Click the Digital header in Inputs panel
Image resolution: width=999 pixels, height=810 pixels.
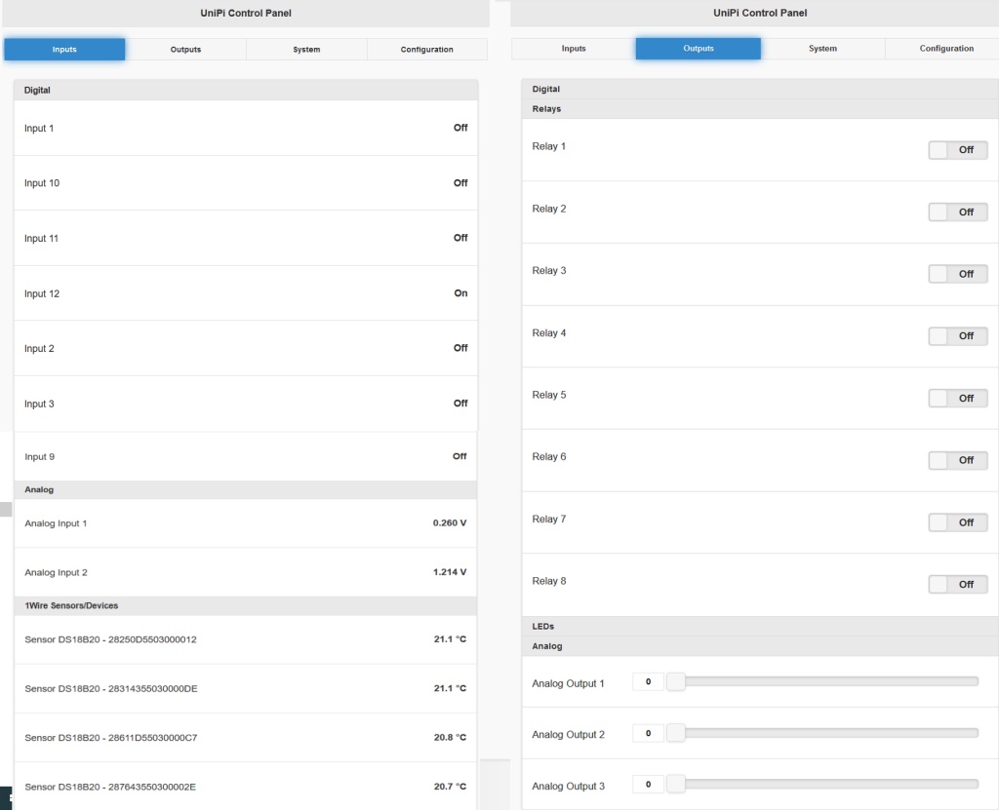245,90
